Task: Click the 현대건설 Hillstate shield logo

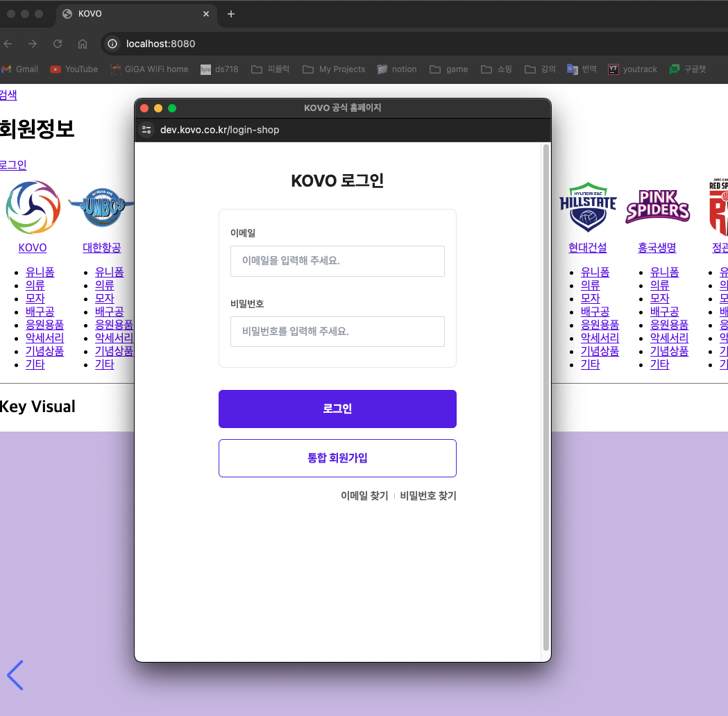Action: pyautogui.click(x=587, y=206)
